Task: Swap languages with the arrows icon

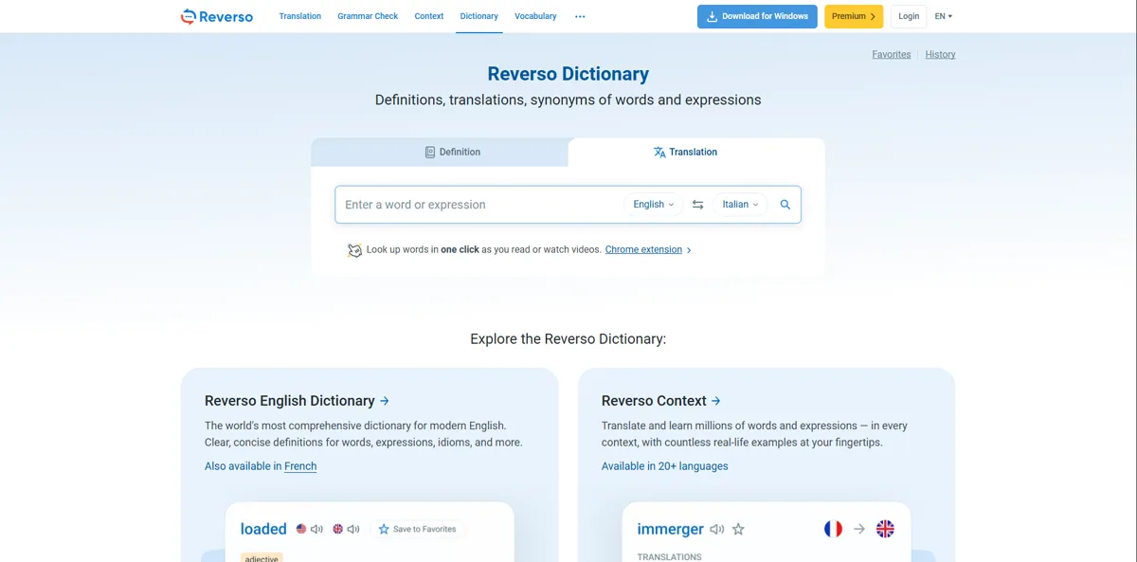Action: pos(697,205)
